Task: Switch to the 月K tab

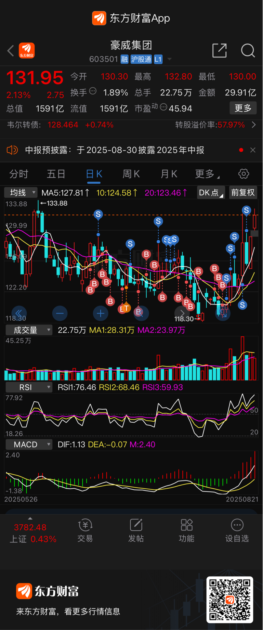Action: point(169,174)
